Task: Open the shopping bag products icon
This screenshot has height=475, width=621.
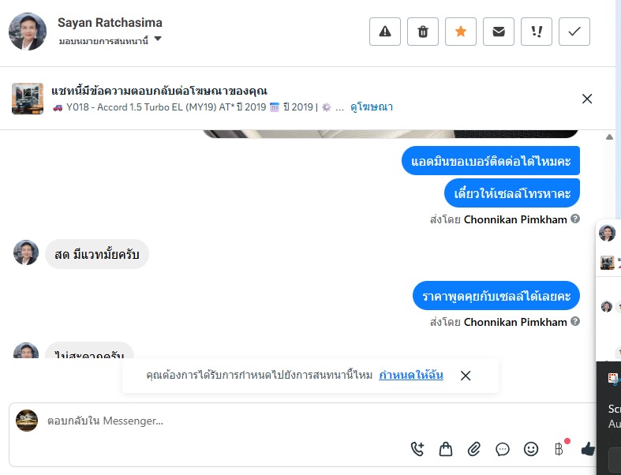Action: 446,449
